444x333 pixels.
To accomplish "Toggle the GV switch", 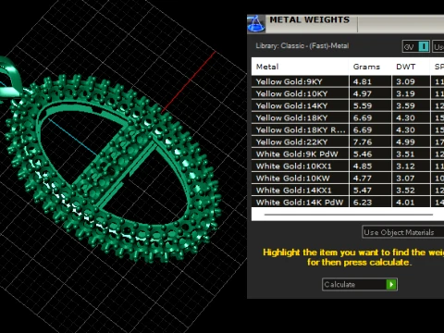I will coord(416,46).
